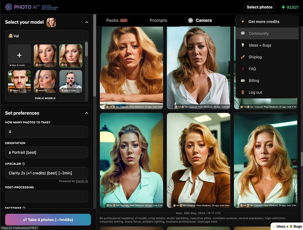This screenshot has width=303, height=230.
Task: Select the jelmer2 model thumbnail
Action: pyautogui.click(x=19, y=82)
